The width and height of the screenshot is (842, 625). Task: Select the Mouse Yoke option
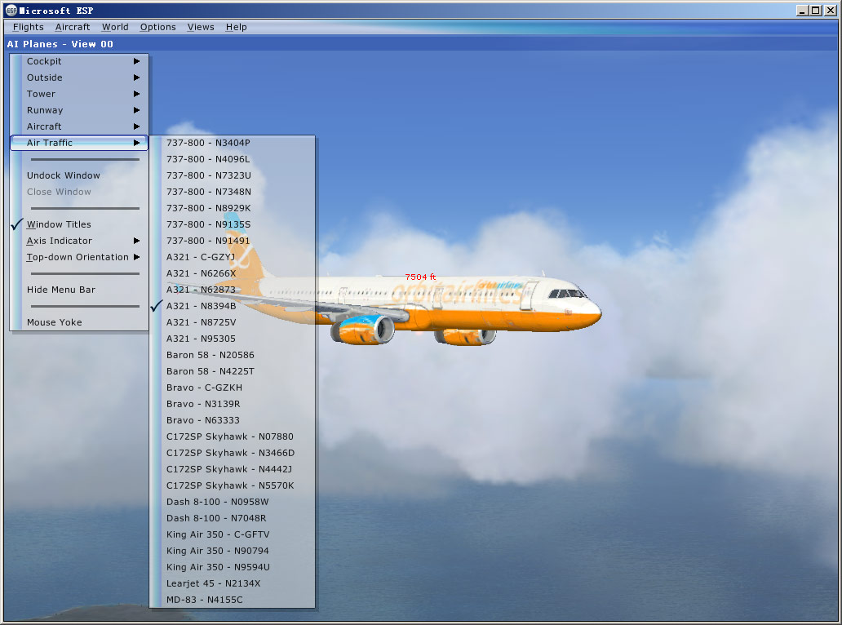[x=79, y=322]
